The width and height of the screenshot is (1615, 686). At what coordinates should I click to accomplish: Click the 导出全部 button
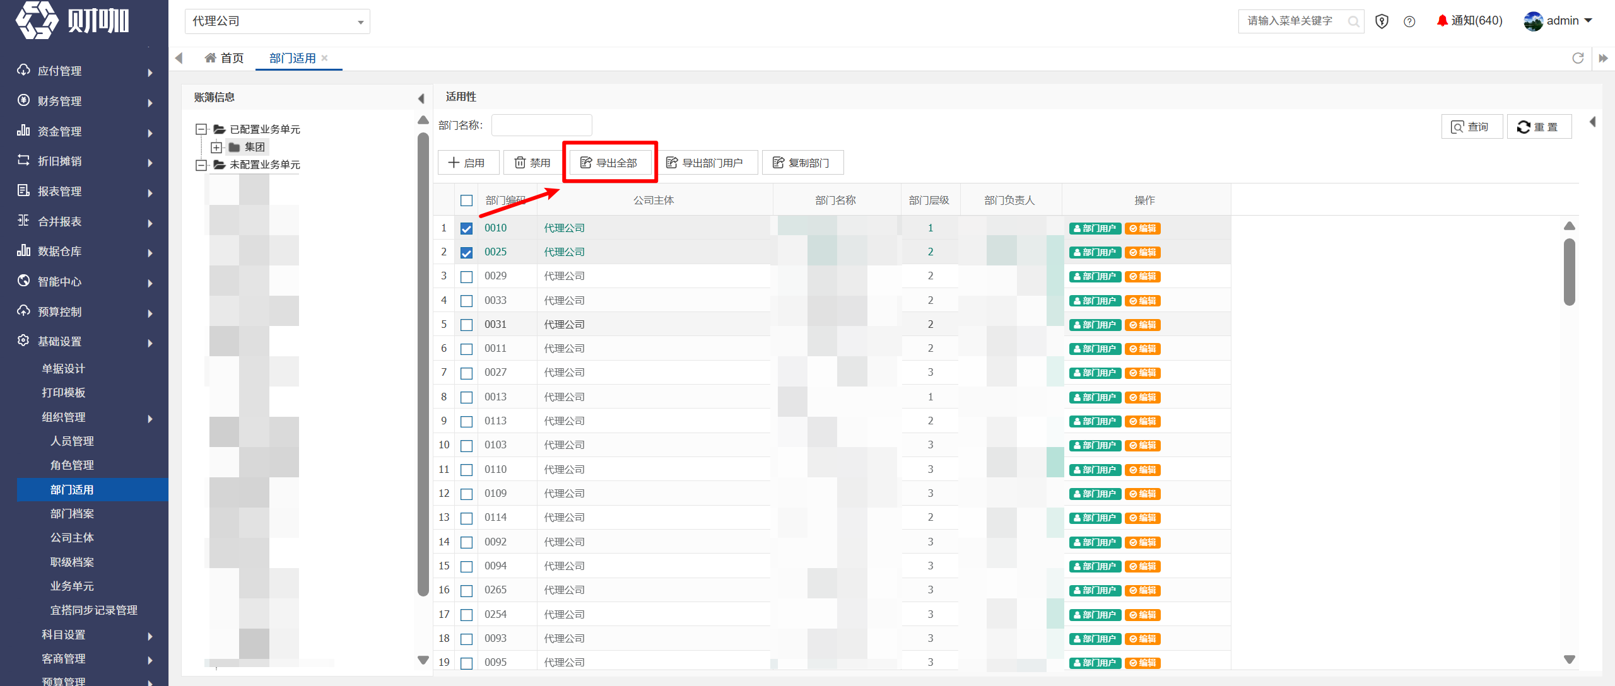click(609, 163)
